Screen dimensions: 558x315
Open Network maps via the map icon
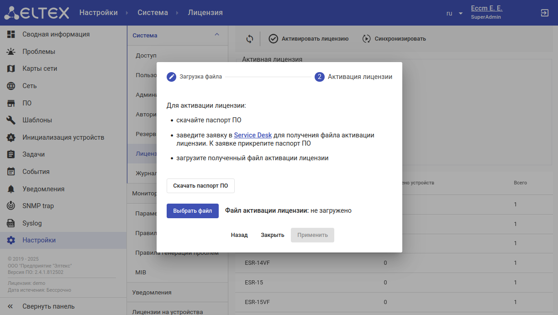[x=11, y=68]
